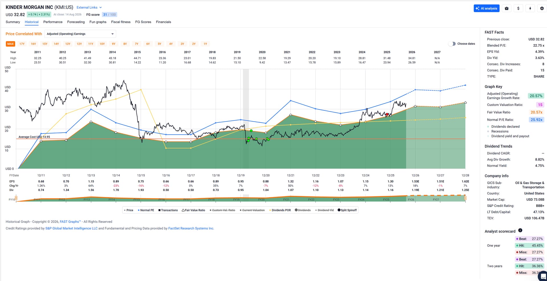The image size is (547, 281).
Task: Click the 2026 EPS estimate 1.53E
Action: (x=415, y=181)
